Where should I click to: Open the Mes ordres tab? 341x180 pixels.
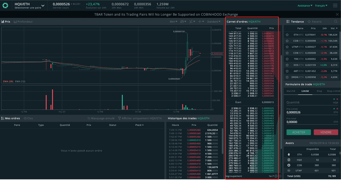11,118
